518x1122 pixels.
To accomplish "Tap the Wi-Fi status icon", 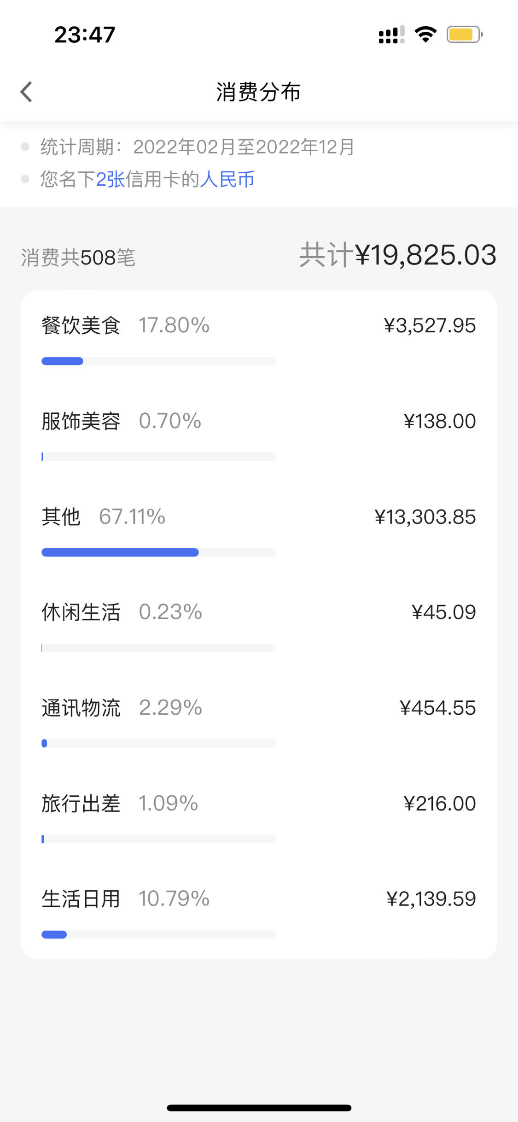I will click(x=425, y=35).
